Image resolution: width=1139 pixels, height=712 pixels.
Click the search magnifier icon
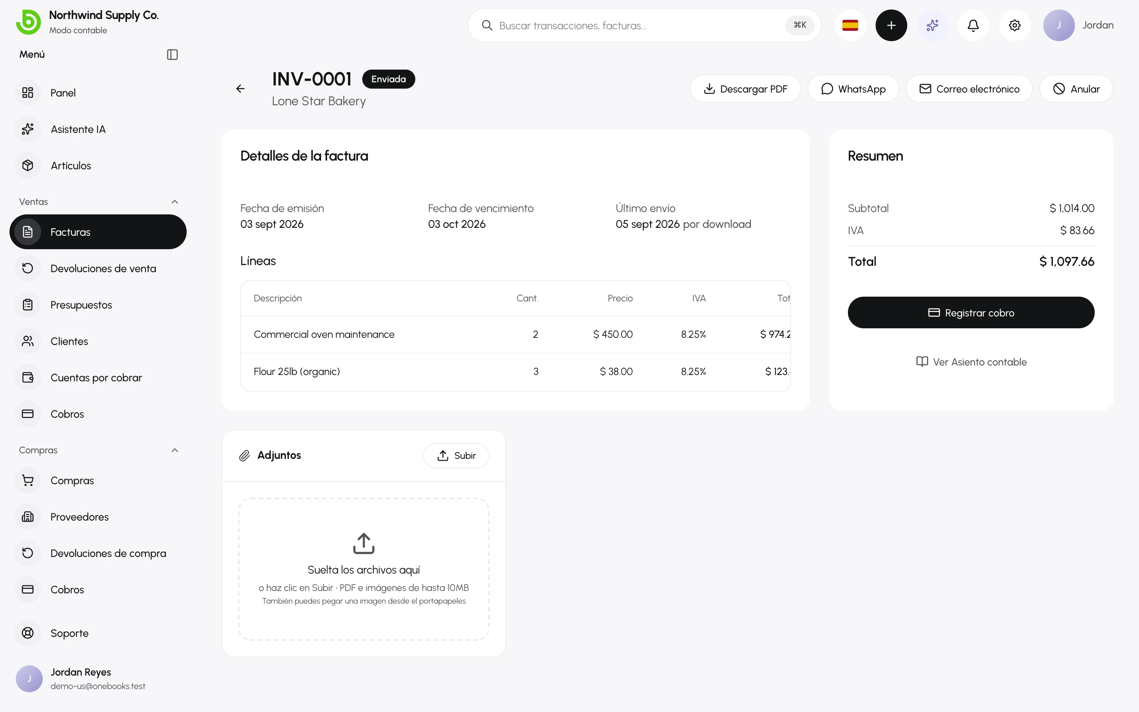pos(487,25)
